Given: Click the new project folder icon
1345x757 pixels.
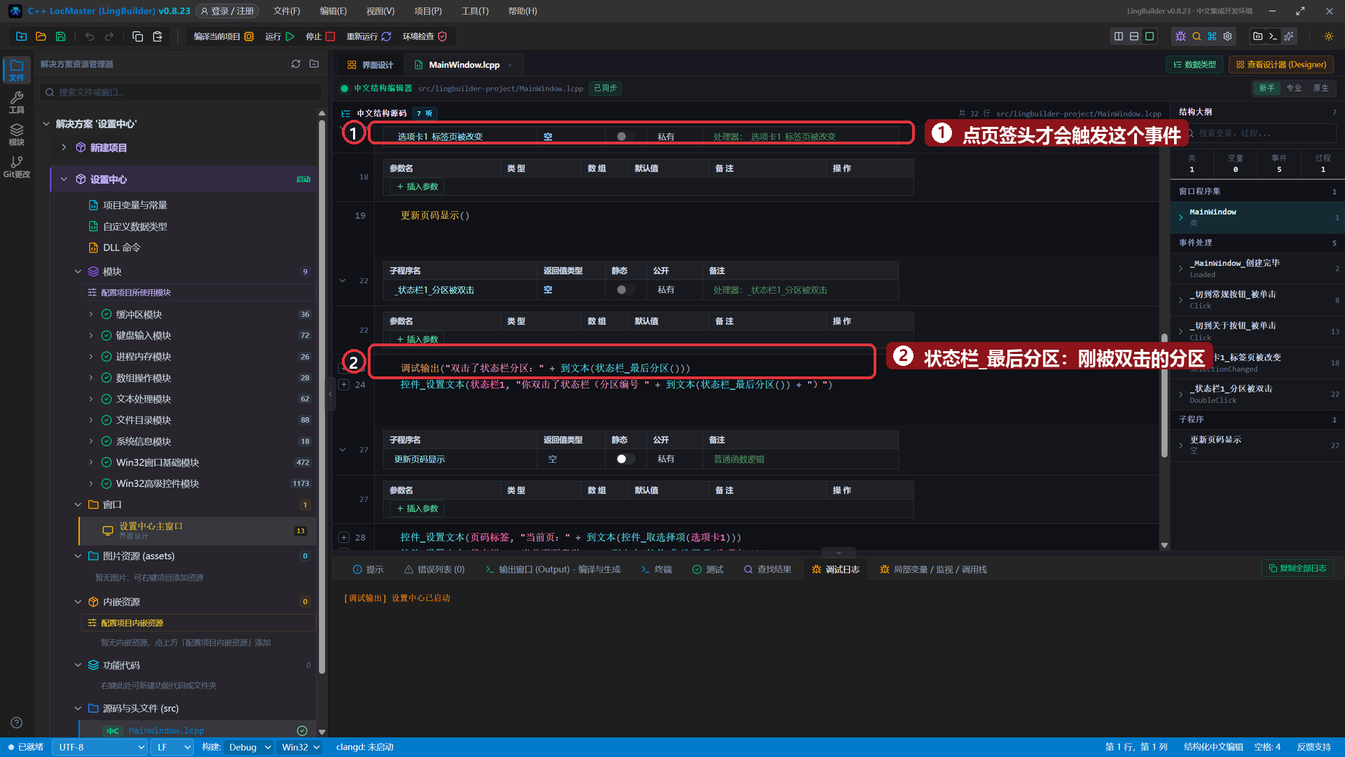Looking at the screenshot, I should point(21,36).
